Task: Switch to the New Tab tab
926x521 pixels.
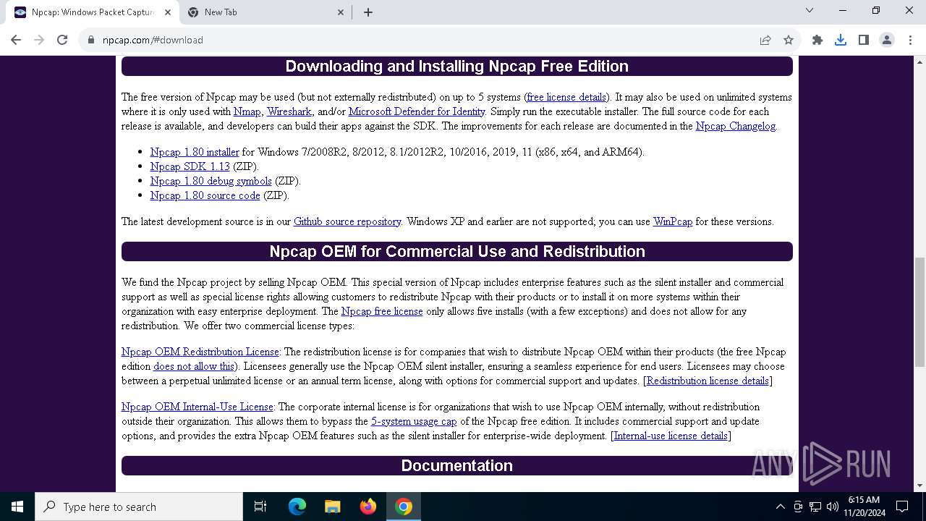Action: point(265,12)
